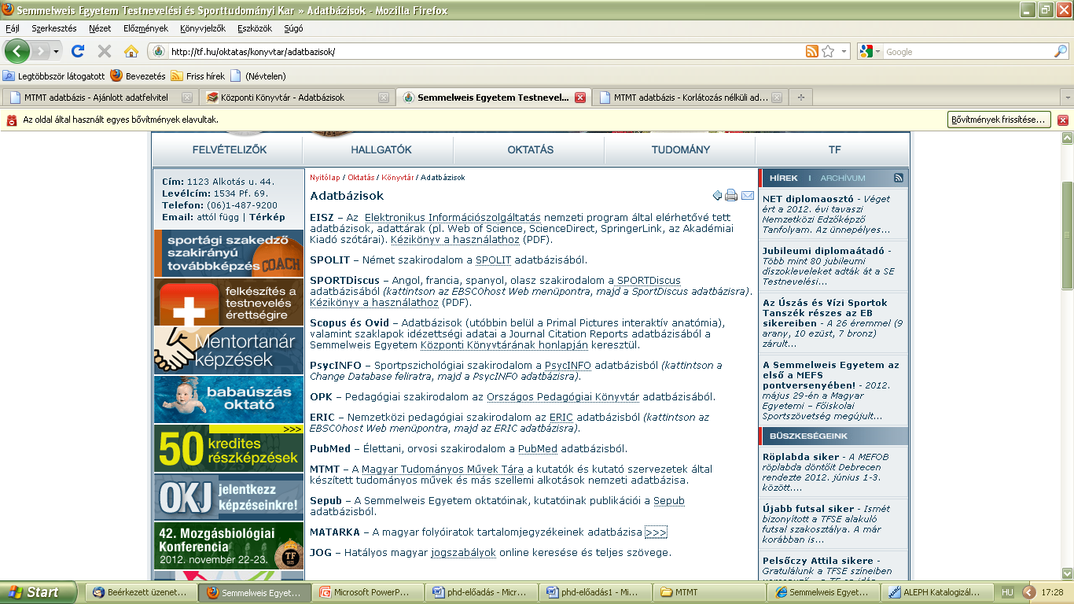The image size is (1074, 604).
Task: Open the Mentortanár képzések banner
Action: click(x=229, y=351)
